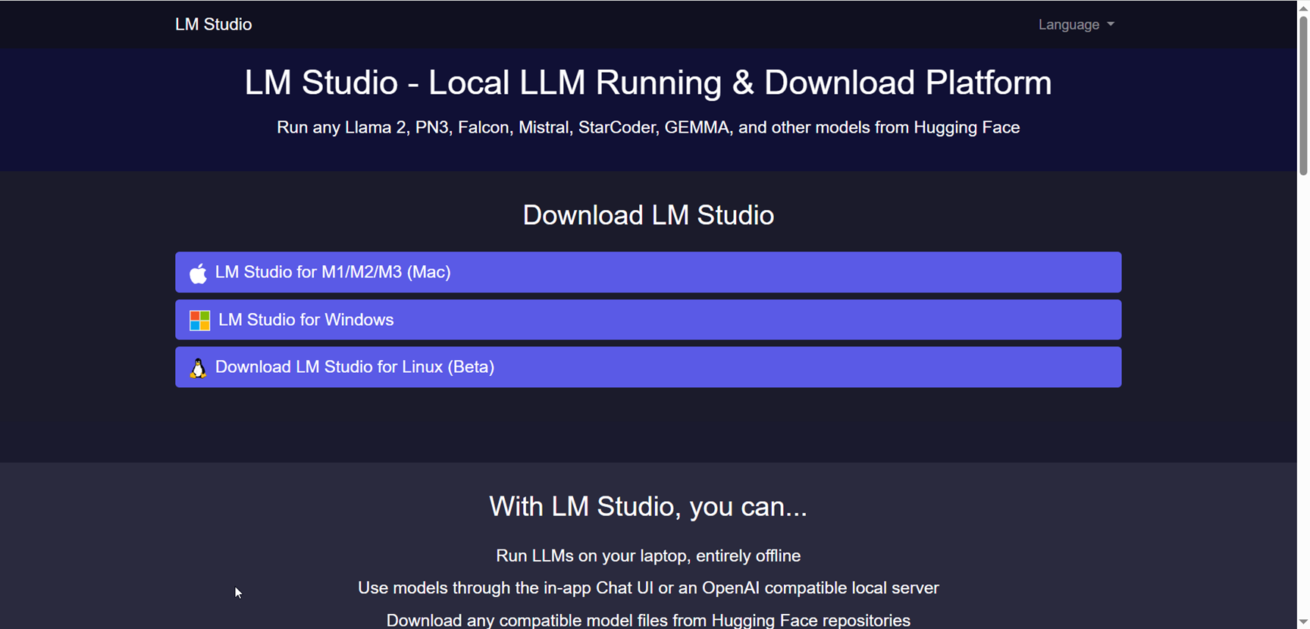This screenshot has height=629, width=1310.
Task: Click the text about Hugging Face repositories
Action: coord(648,620)
